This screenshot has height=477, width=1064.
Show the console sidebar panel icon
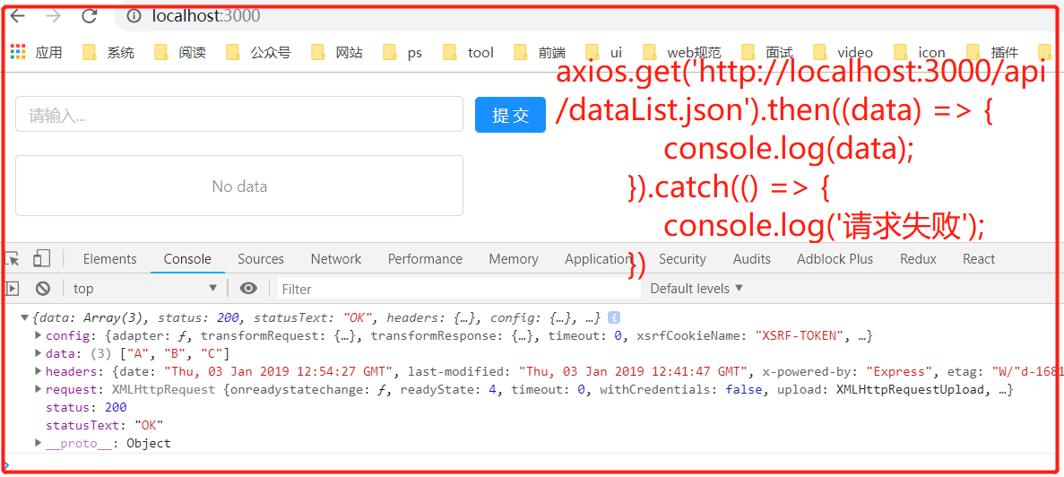coord(12,289)
